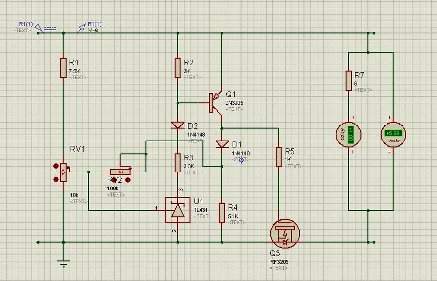This screenshot has width=437, height=281.
Task: Click the R5 1K resistor body
Action: click(279, 156)
